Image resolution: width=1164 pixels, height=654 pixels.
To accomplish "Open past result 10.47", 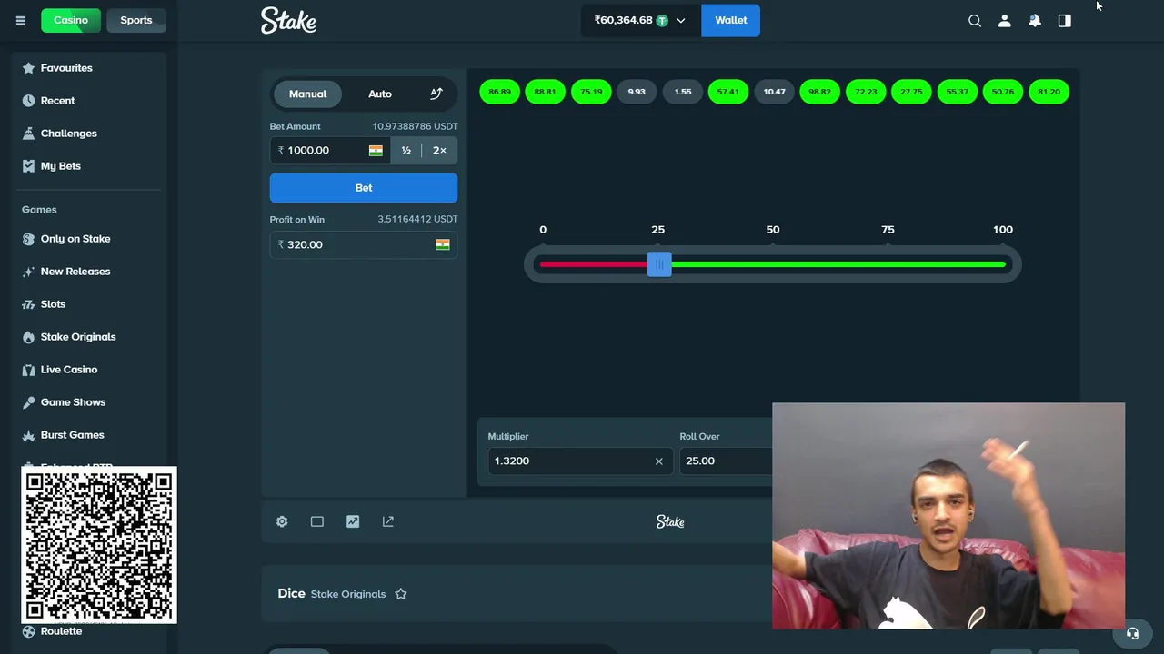I will (774, 92).
